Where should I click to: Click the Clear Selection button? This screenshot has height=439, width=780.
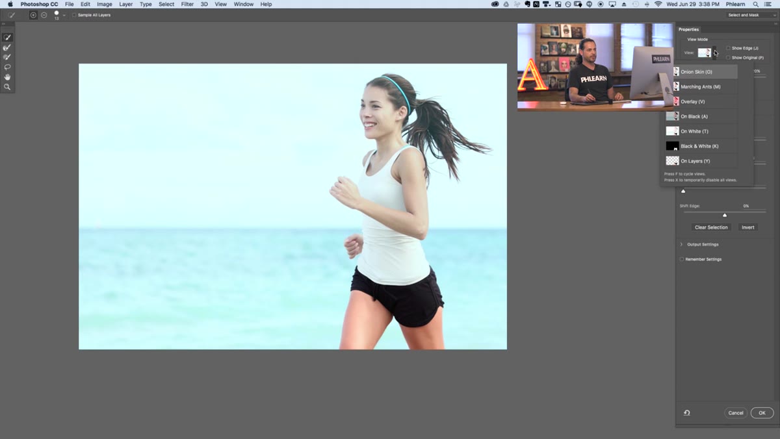point(711,227)
